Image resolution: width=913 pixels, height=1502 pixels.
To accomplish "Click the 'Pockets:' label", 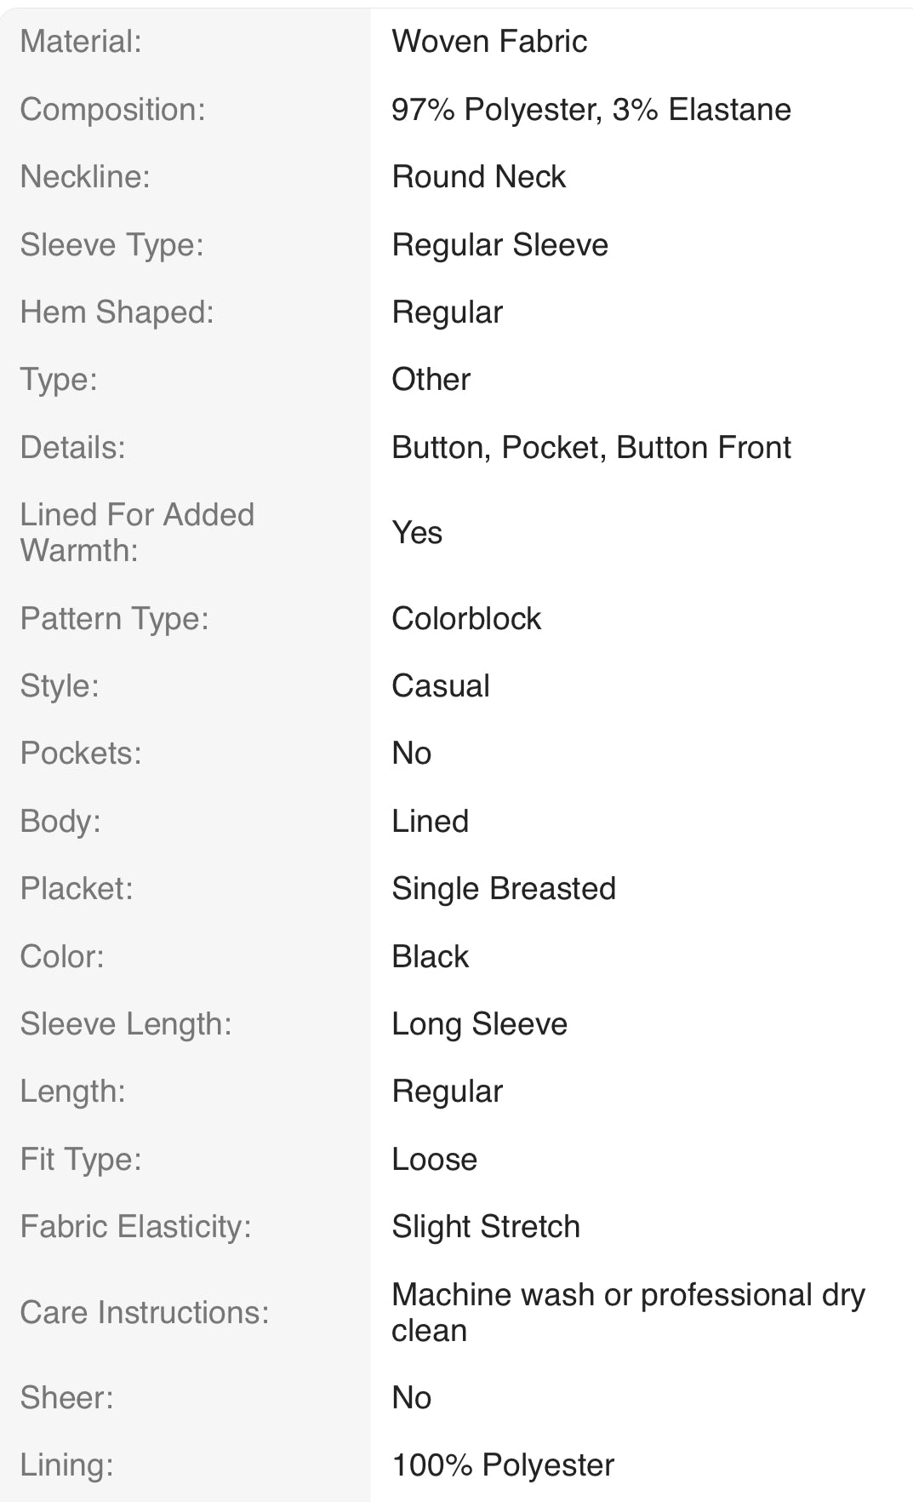I will click(81, 753).
